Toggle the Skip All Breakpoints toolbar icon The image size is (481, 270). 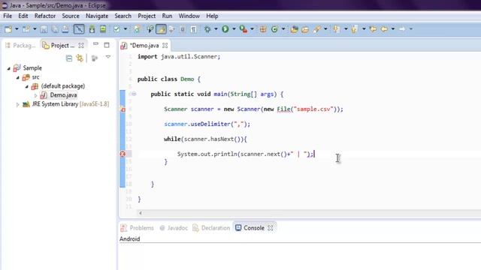point(79,29)
